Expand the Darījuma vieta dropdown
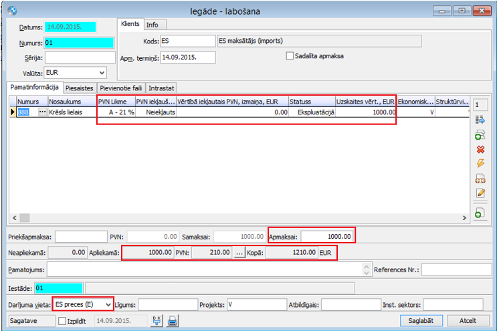Image resolution: width=497 pixels, height=331 pixels. click(x=108, y=305)
